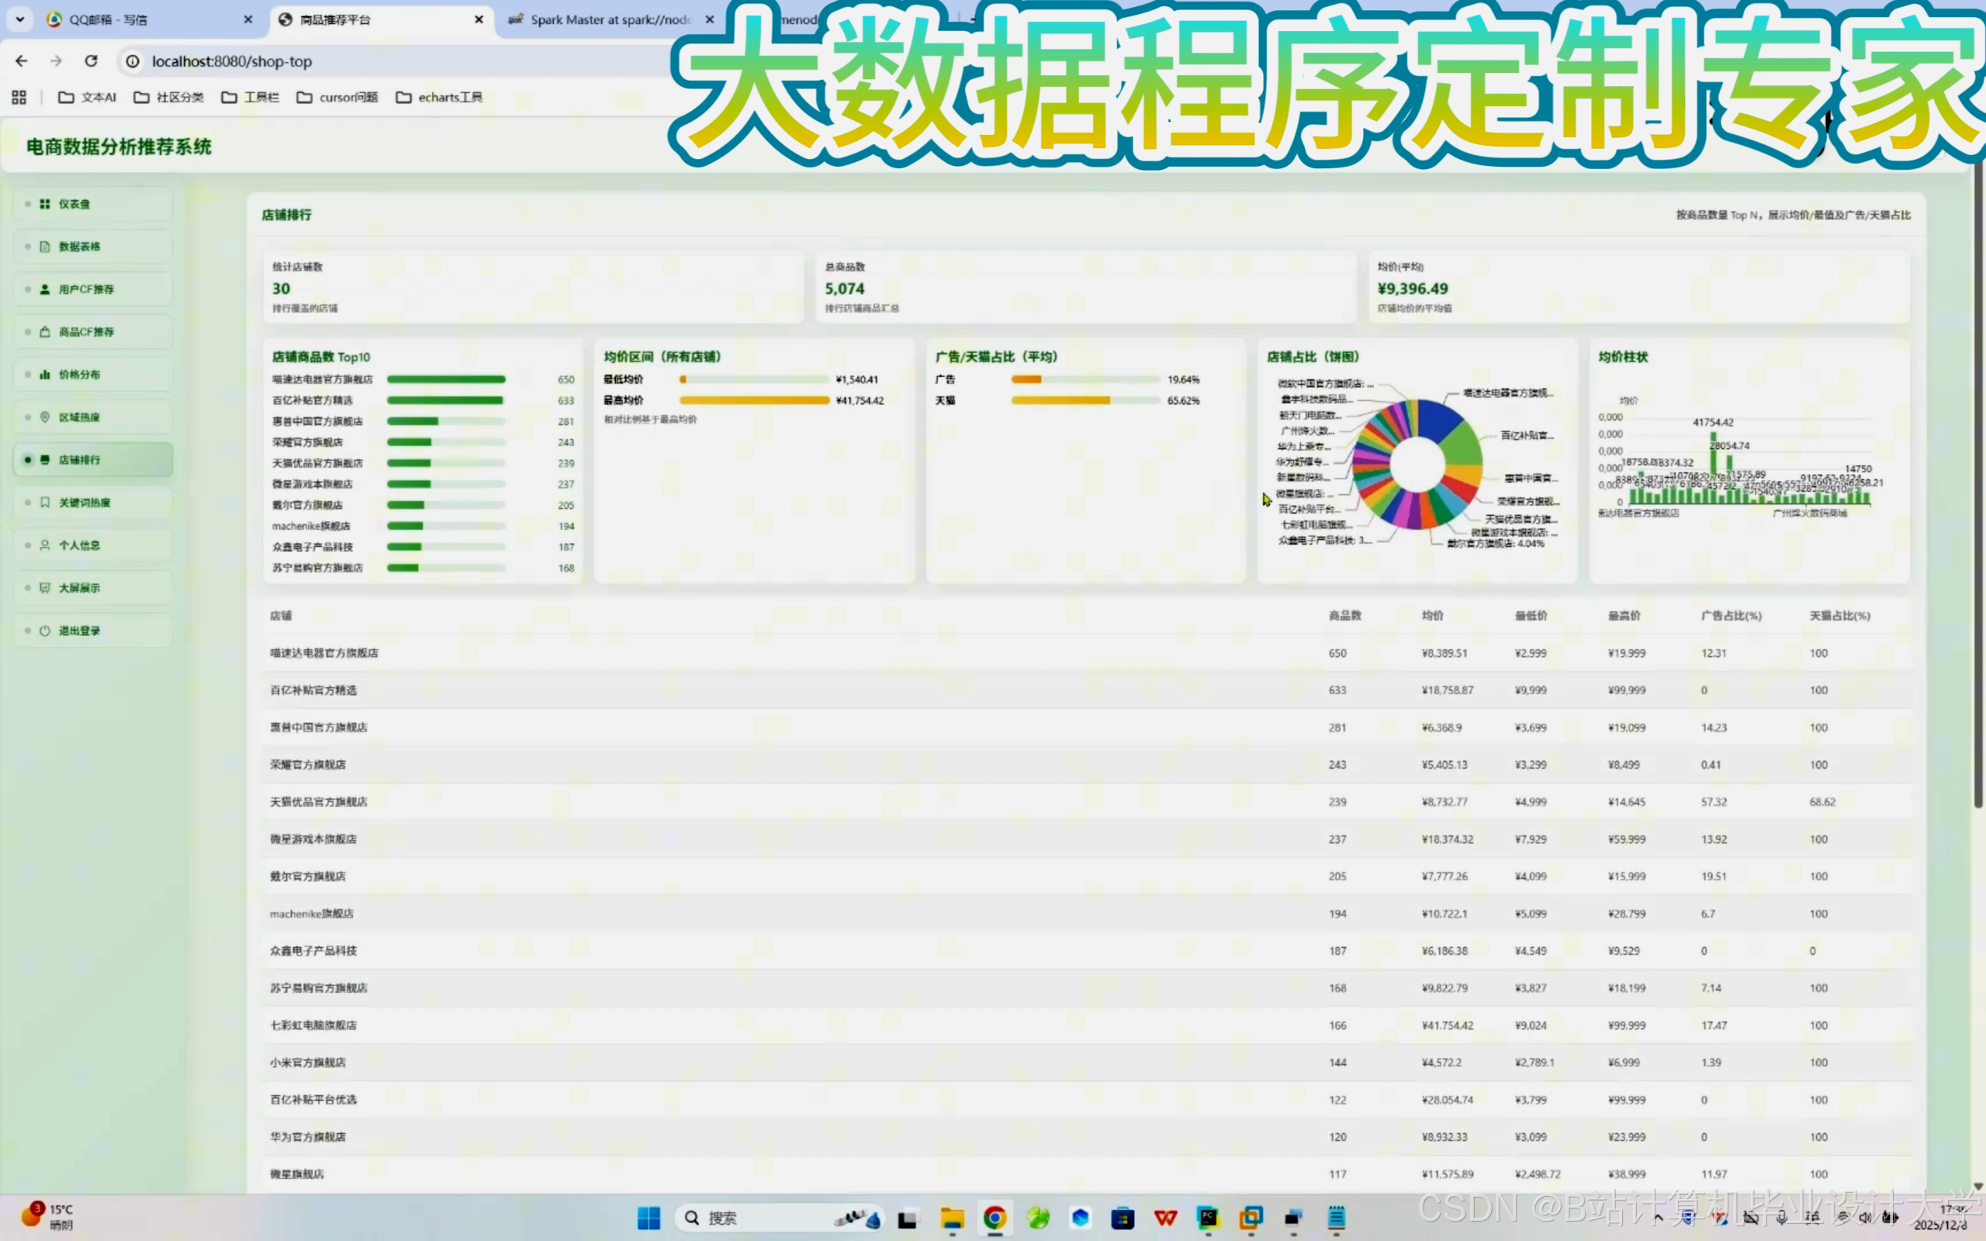Select the radio dot next to 大屏展示
This screenshot has width=1986, height=1241.
tap(27, 587)
